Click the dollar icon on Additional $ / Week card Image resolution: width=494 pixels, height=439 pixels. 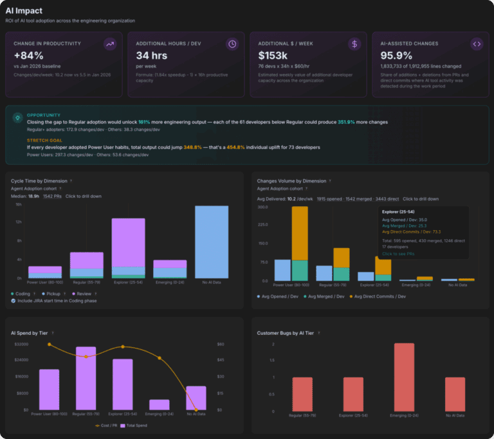click(354, 44)
